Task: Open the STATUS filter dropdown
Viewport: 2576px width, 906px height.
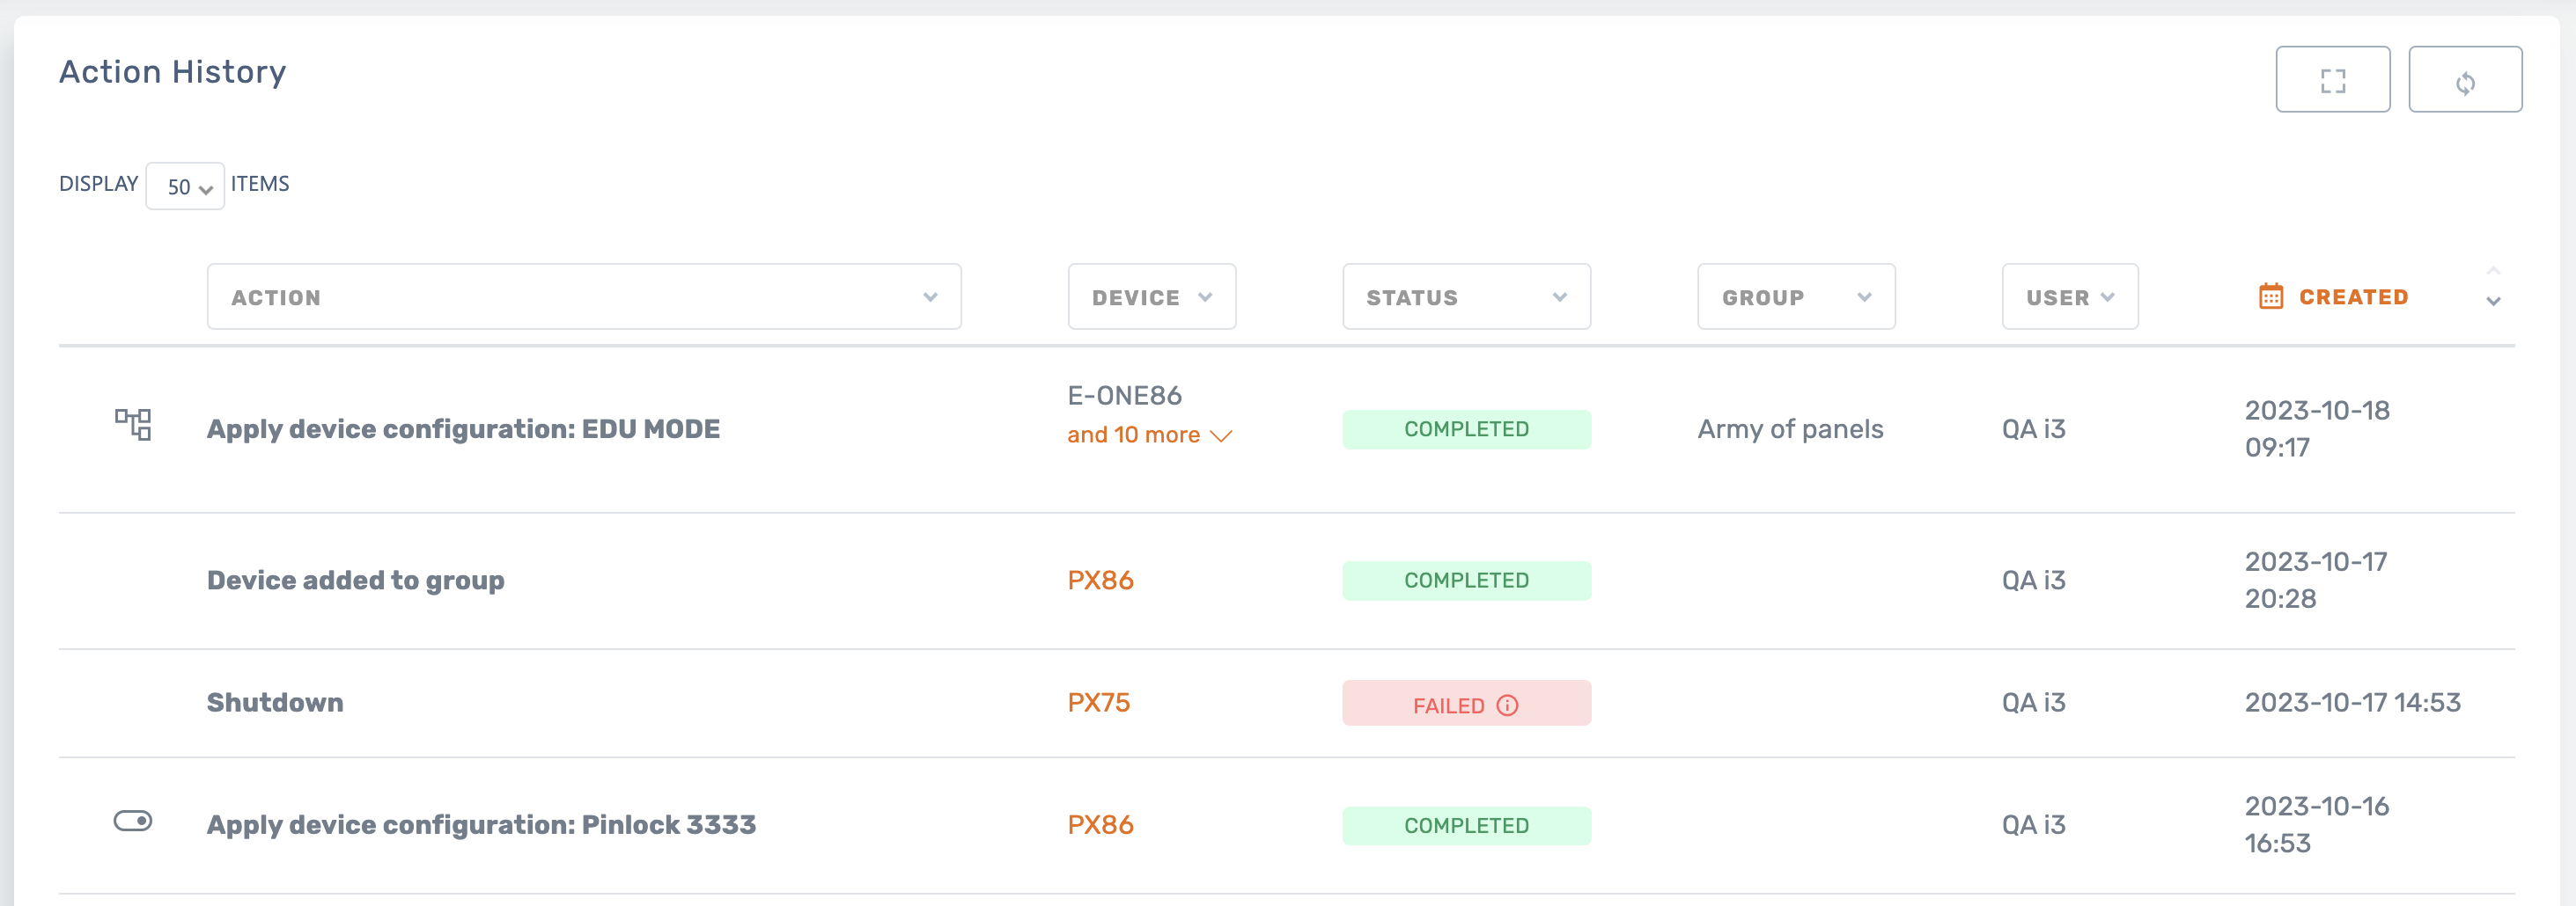Action: click(x=1466, y=296)
